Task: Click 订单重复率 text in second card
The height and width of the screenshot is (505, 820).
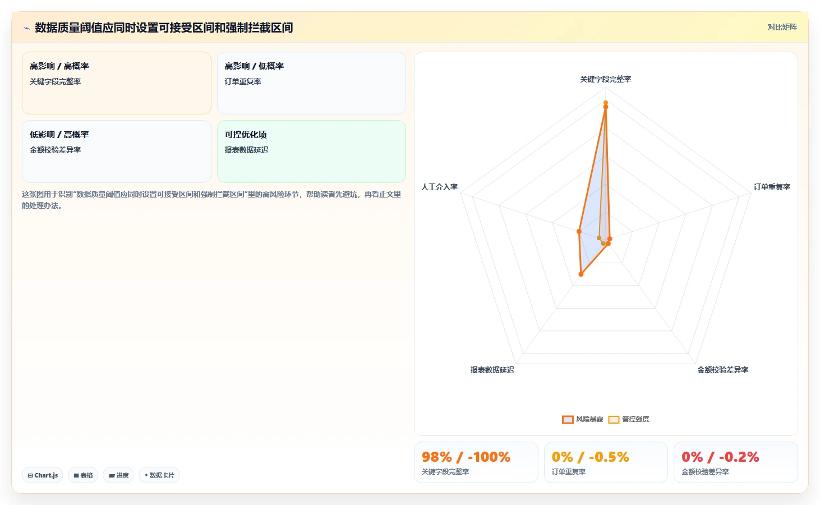Action: pyautogui.click(x=243, y=81)
